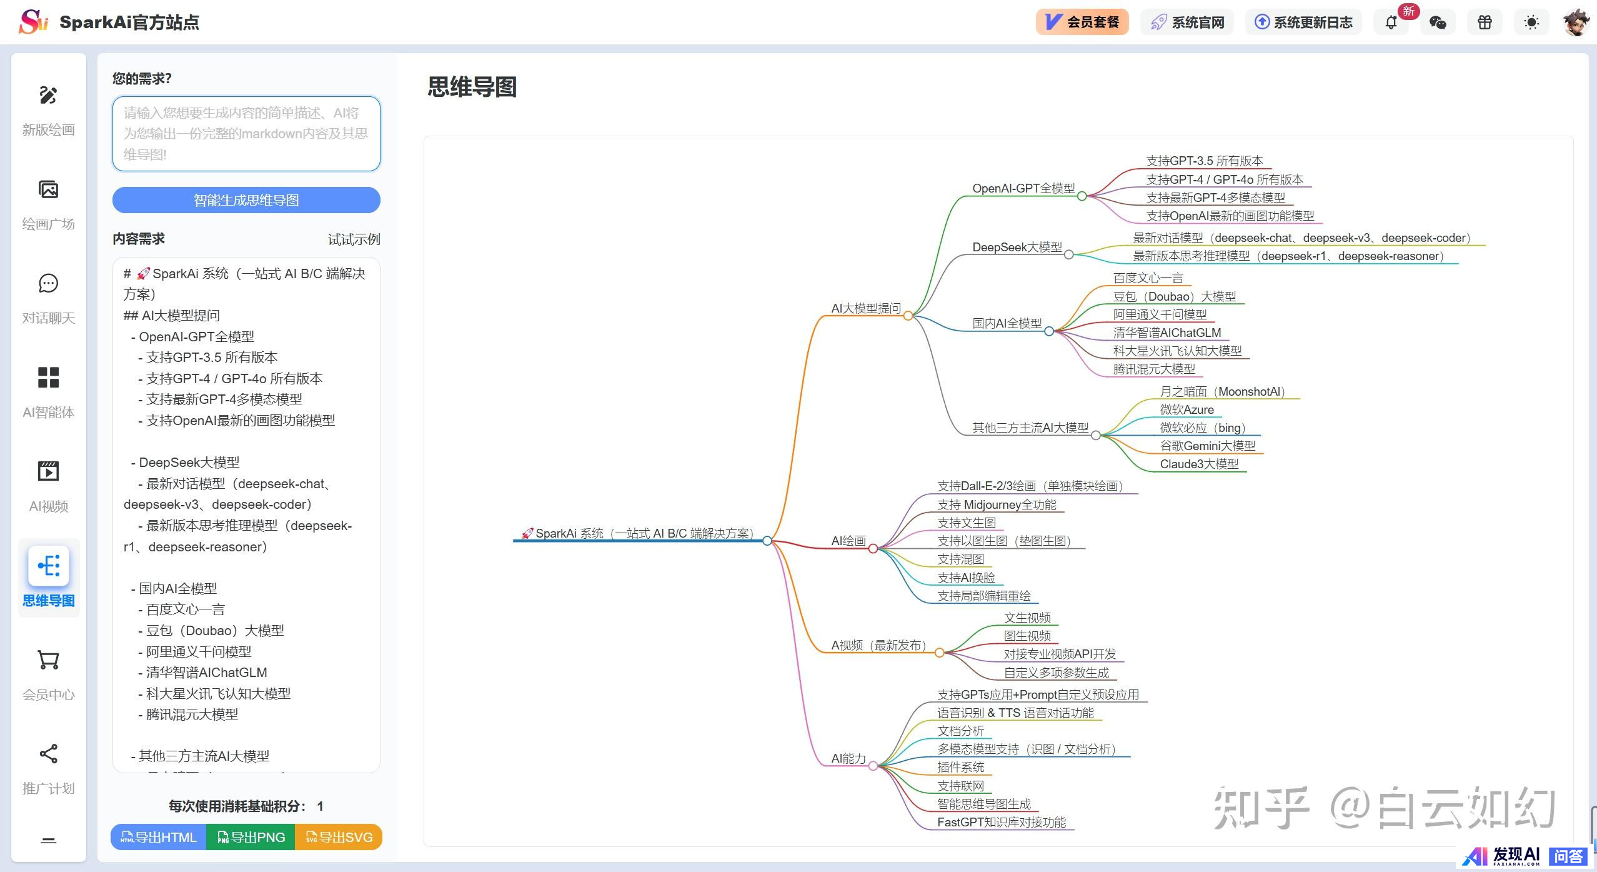Viewport: 1597px width, 872px height.
Task: Collapse the AI视频（最新发布）node circle
Action: coord(939,653)
